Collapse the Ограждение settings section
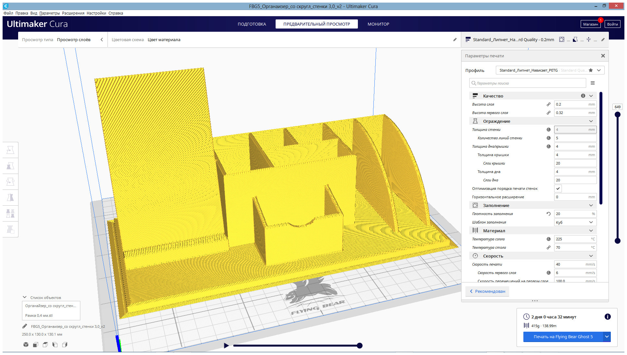The height and width of the screenshot is (355, 627). click(x=591, y=121)
